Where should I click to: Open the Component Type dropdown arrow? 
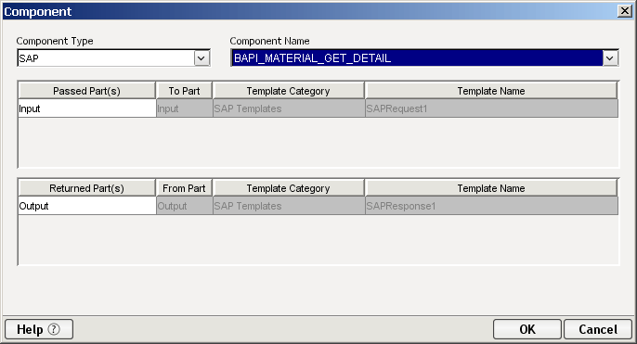point(201,58)
